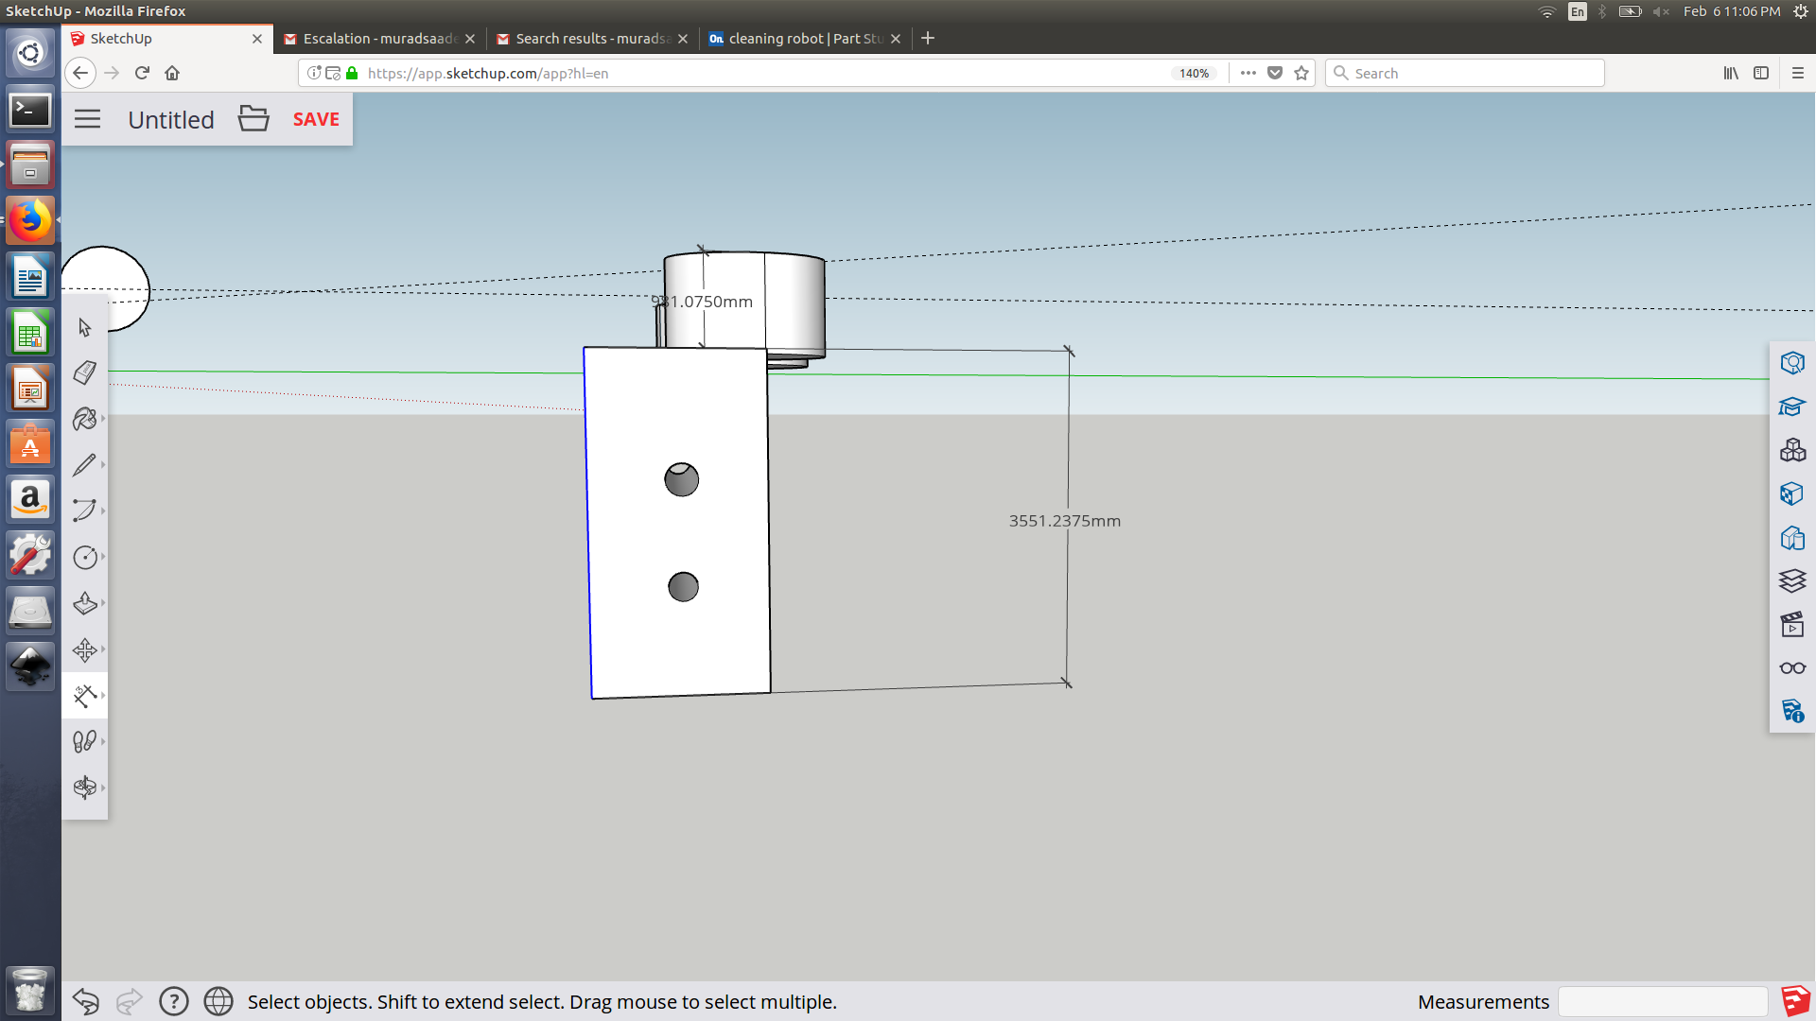The width and height of the screenshot is (1816, 1021).
Task: Open the Entity Info panel
Action: (x=1792, y=363)
